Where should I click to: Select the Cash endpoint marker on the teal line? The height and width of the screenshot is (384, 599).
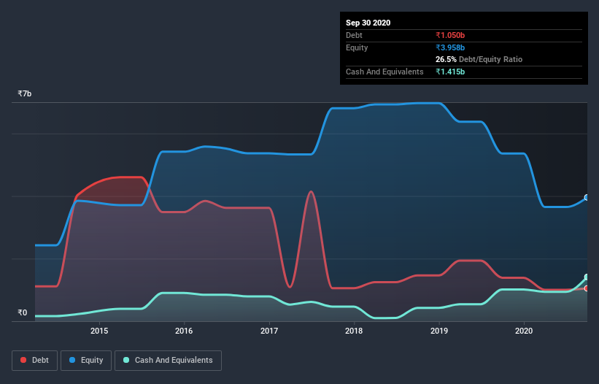point(587,277)
